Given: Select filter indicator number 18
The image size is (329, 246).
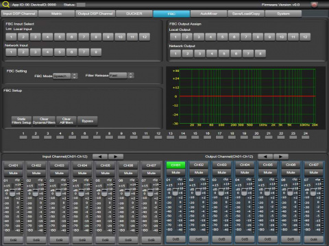Looking at the screenshot, I should 232,137.
